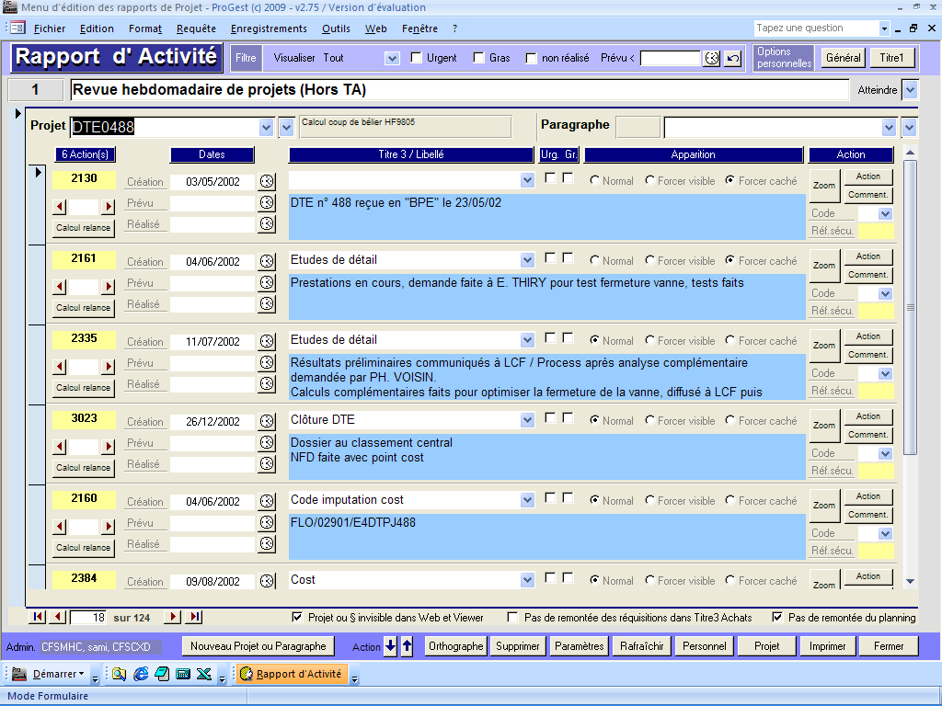Uncheck Projet ou § invisible dans Web et Viewer
Screen dimensions: 942x706
tap(297, 617)
